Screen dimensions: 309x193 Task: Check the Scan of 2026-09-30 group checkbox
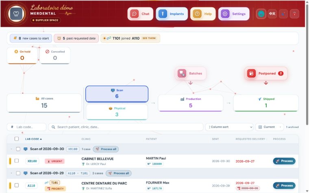(x=18, y=149)
